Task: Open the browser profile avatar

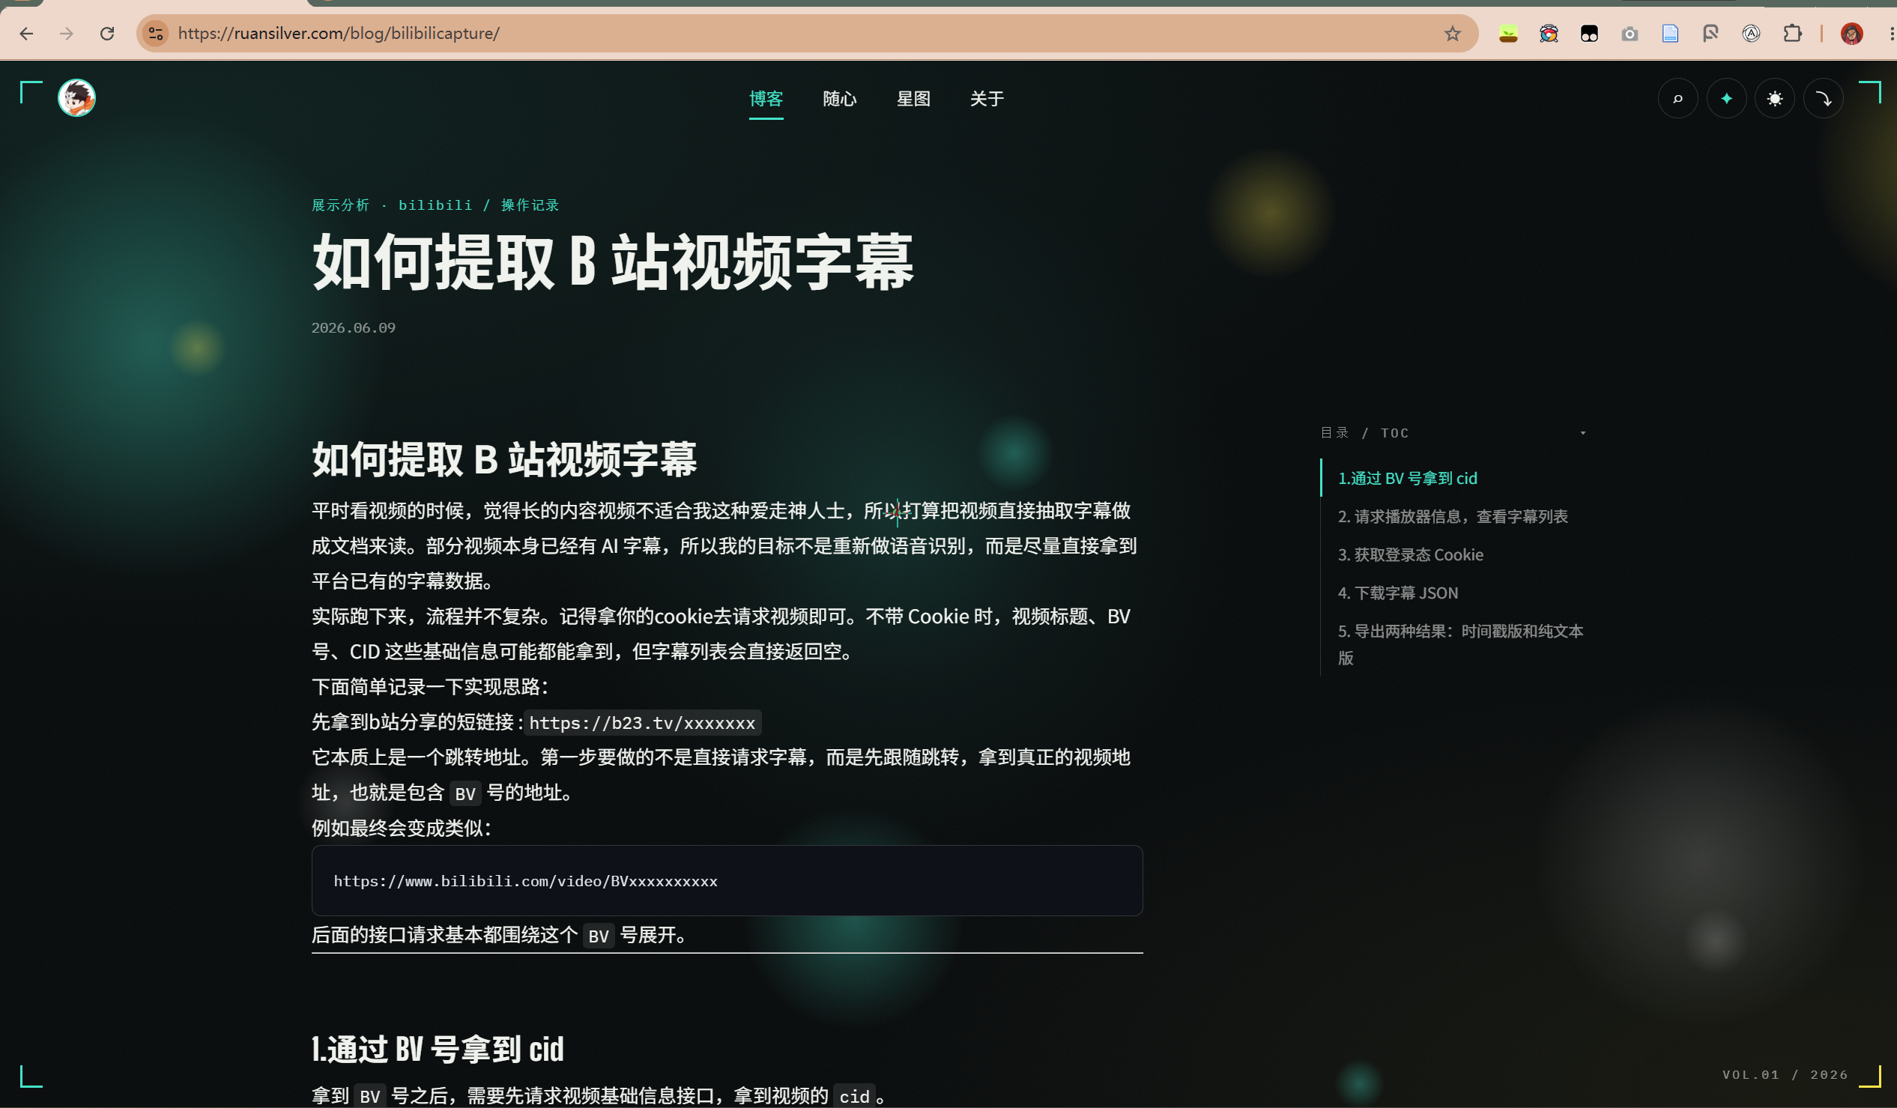Action: coord(1851,33)
